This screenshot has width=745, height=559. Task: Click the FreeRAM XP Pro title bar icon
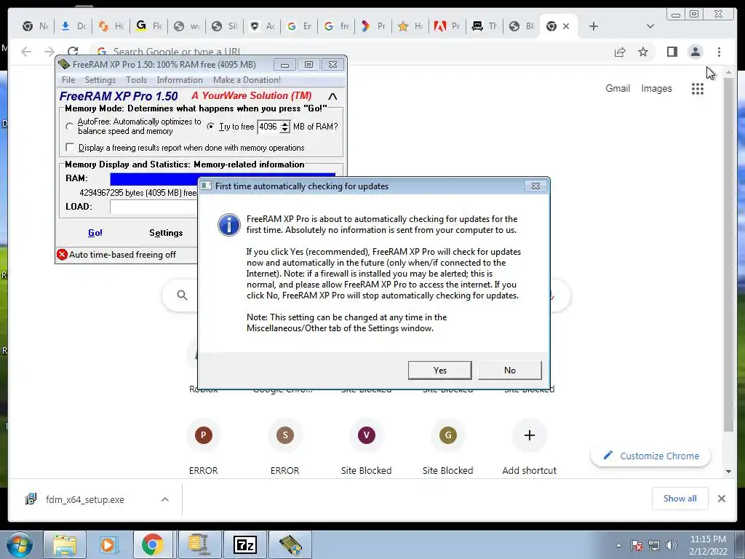pyautogui.click(x=64, y=64)
